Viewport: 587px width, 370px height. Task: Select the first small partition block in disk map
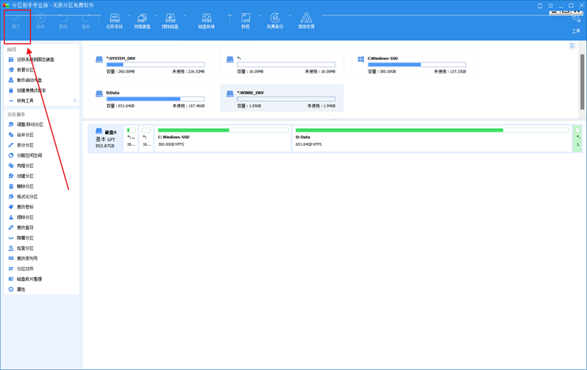click(x=131, y=138)
